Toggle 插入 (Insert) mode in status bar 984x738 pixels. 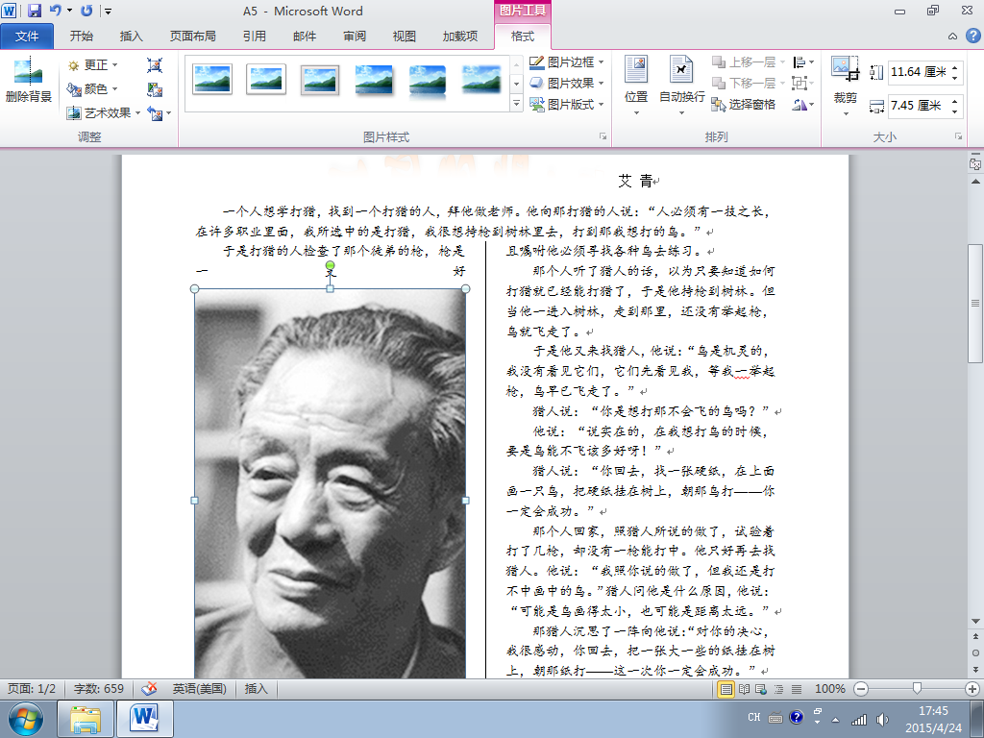tap(256, 688)
